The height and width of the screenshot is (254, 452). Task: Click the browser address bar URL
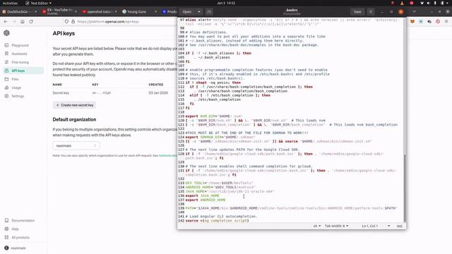click(108, 22)
